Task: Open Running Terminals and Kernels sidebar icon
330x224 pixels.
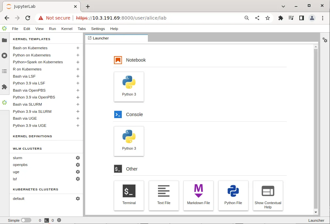Action: click(5, 55)
